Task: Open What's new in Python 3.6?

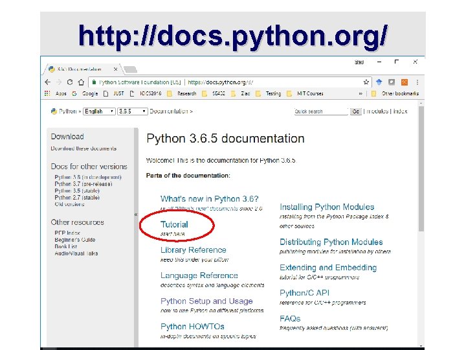Action: click(x=210, y=199)
